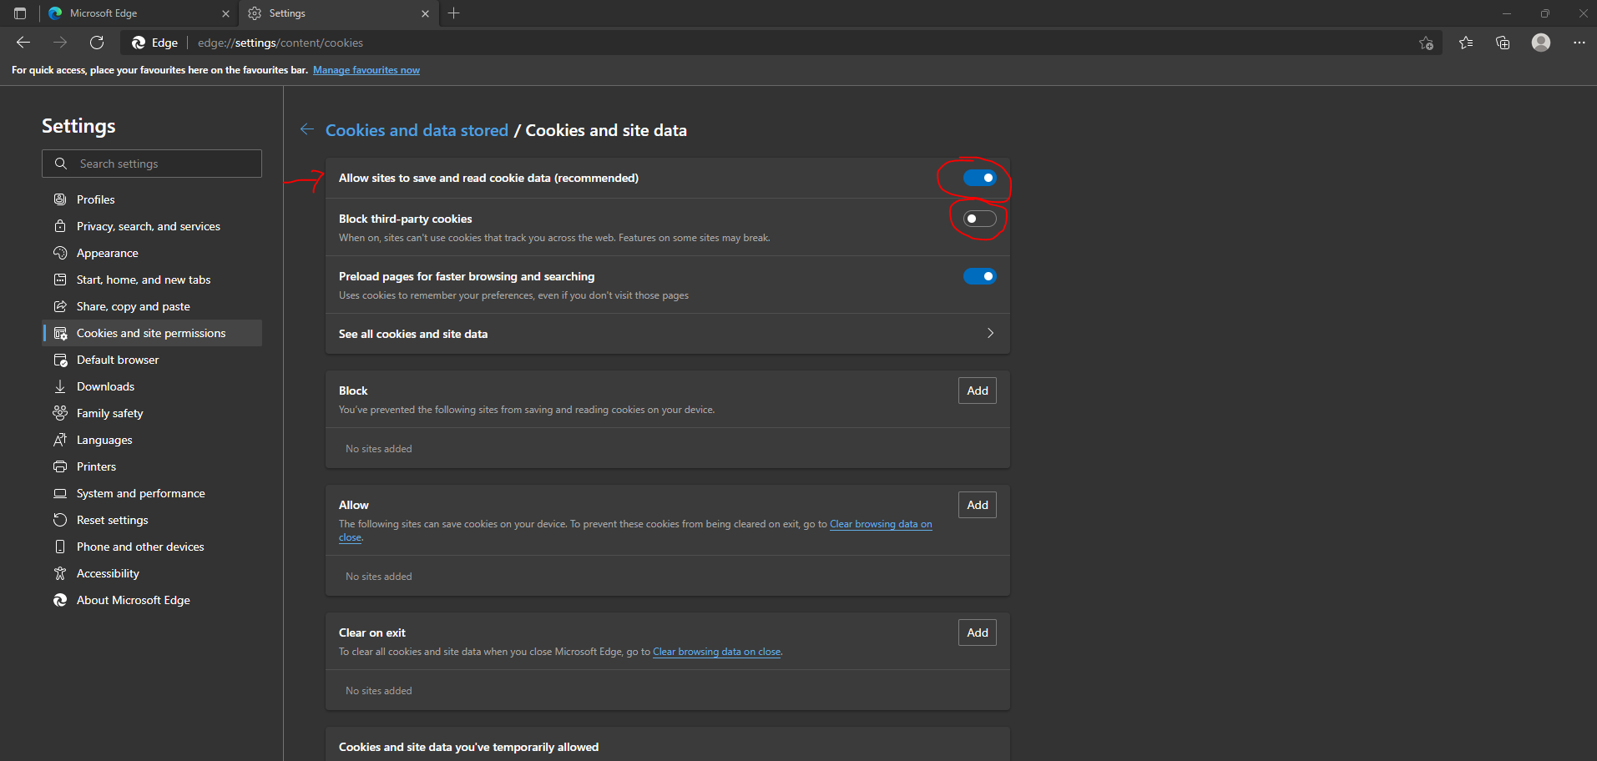Click the Languages sidebar icon
Screen dimensions: 1597x761
click(60, 440)
